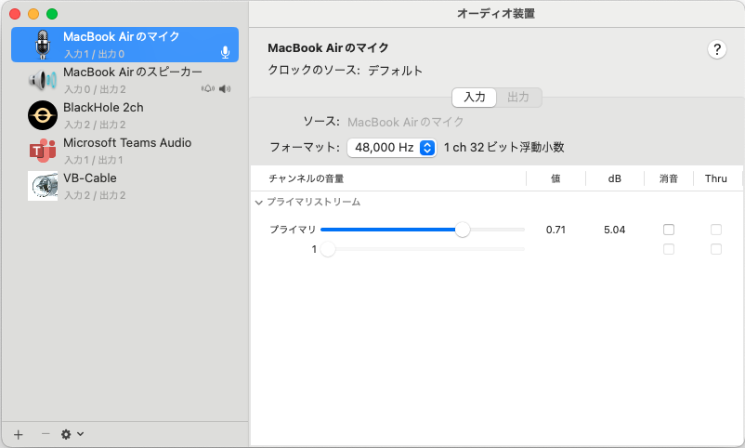The image size is (745, 448).
Task: Select MacBook Air のスピーカー device
Action: pyautogui.click(x=125, y=80)
